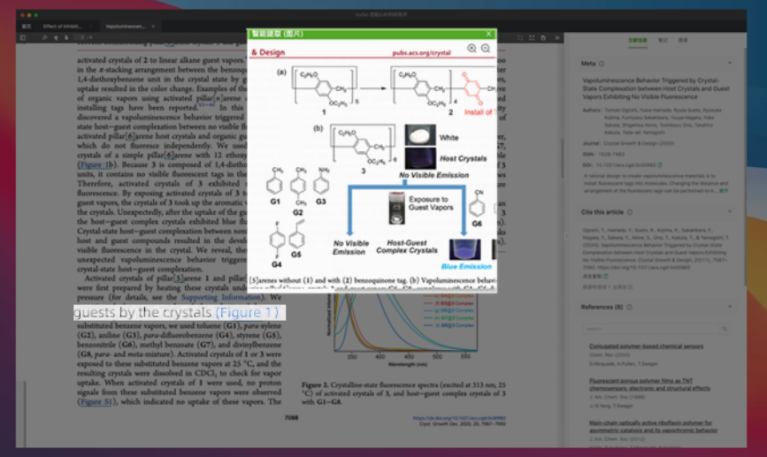
Task: Open the 'Supporting Information' link
Action: [x=220, y=297]
